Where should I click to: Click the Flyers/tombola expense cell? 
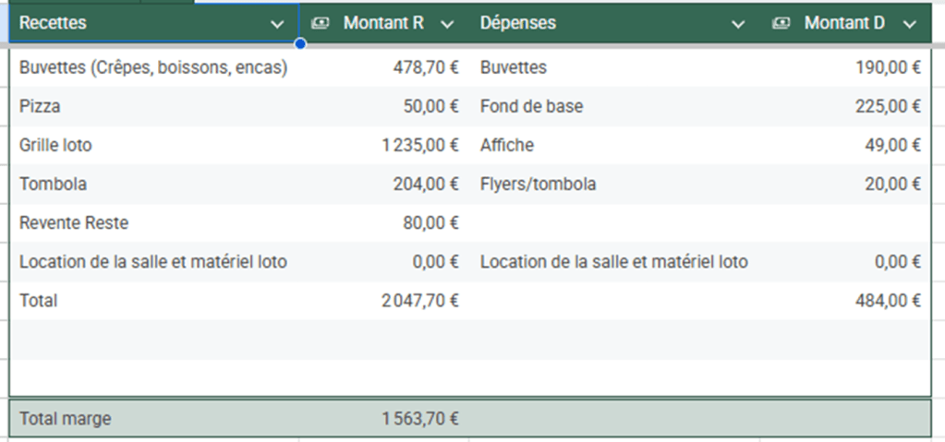pyautogui.click(x=538, y=184)
